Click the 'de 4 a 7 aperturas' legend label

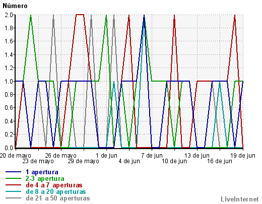[54, 185]
